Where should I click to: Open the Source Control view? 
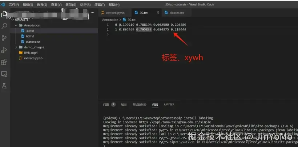click(4, 38)
